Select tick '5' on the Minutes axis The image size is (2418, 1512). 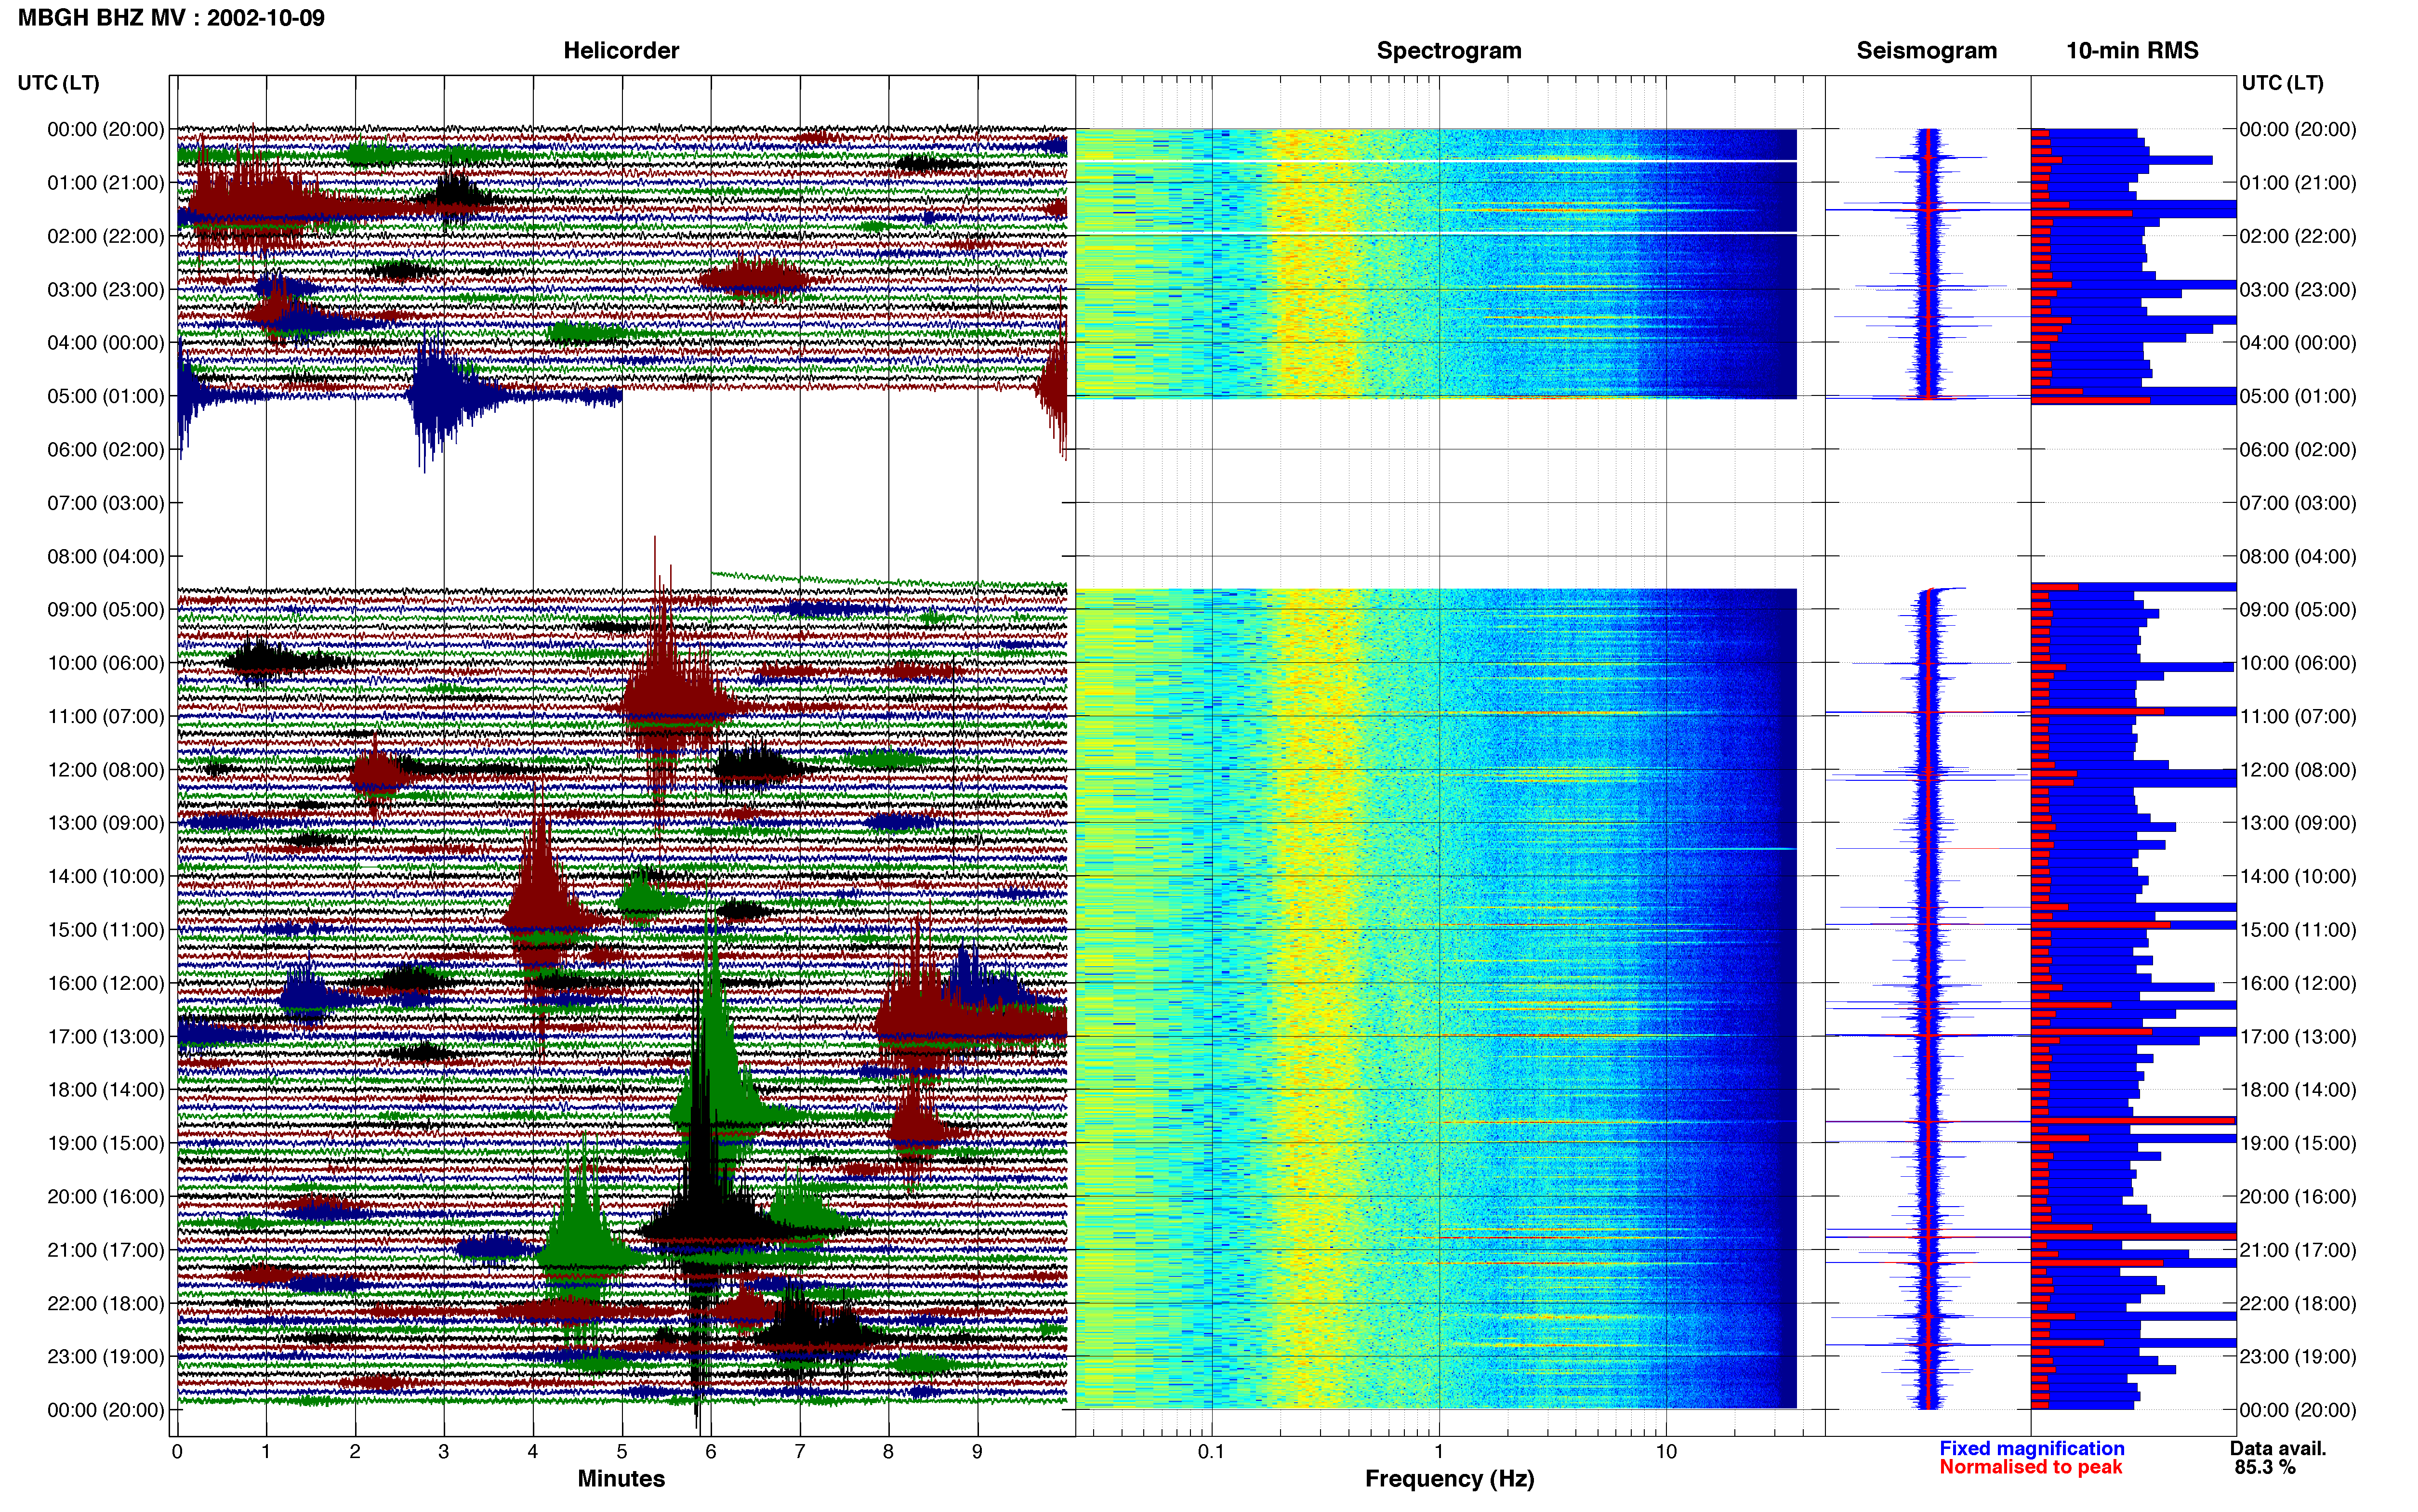pyautogui.click(x=622, y=1452)
